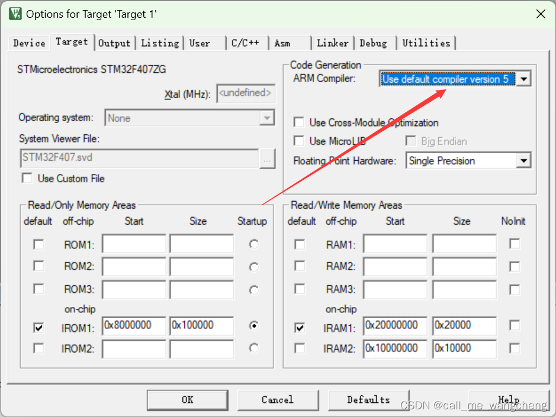Edit the IRAM1 Start value 0x20000000

click(396, 325)
